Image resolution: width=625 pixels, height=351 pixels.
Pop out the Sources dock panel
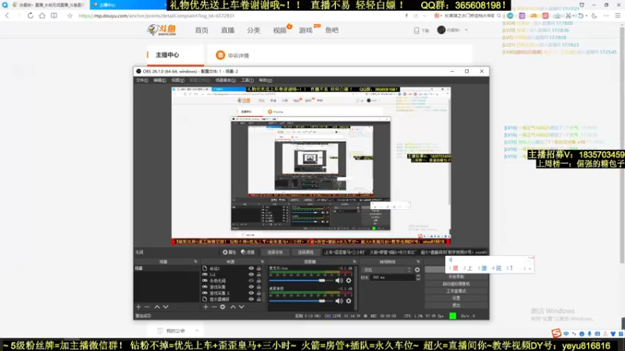click(262, 262)
